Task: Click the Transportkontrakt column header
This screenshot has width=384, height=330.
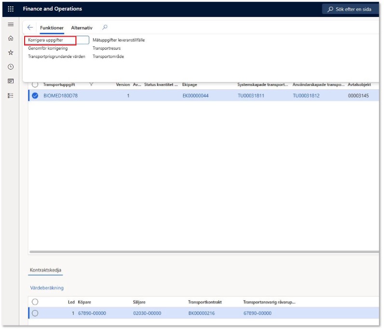Action: coord(205,302)
